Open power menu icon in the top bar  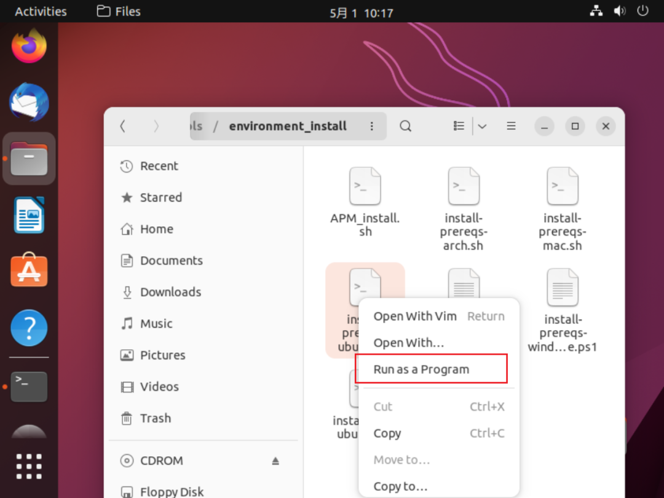(642, 11)
